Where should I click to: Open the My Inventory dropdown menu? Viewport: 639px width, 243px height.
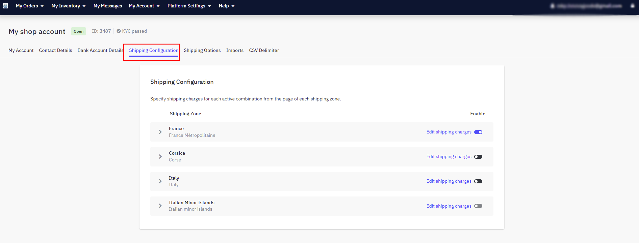pyautogui.click(x=68, y=6)
